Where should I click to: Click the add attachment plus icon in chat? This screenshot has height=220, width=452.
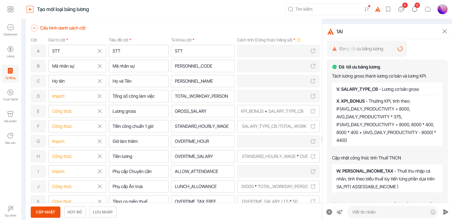(329, 212)
